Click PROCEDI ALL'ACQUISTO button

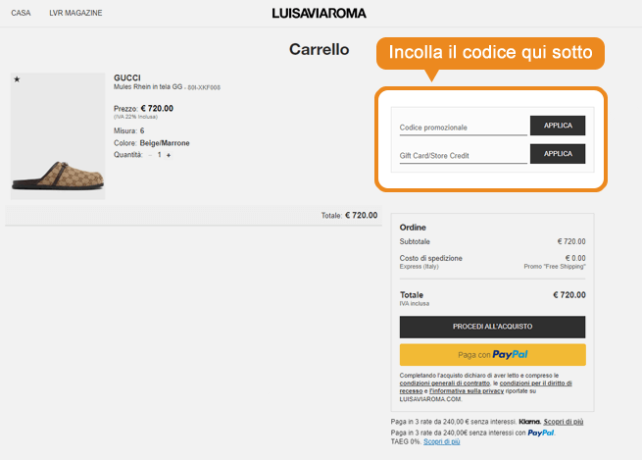click(x=493, y=327)
